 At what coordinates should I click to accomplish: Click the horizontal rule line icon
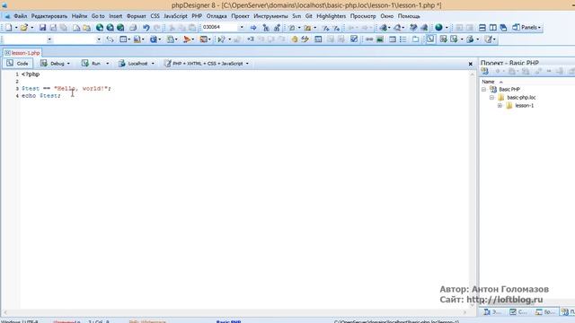pos(369,39)
